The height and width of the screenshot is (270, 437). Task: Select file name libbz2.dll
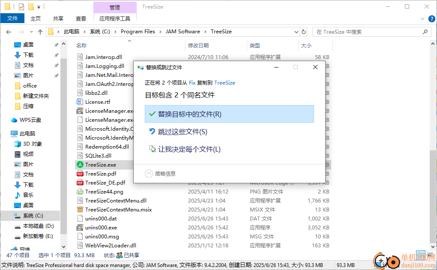coord(96,93)
